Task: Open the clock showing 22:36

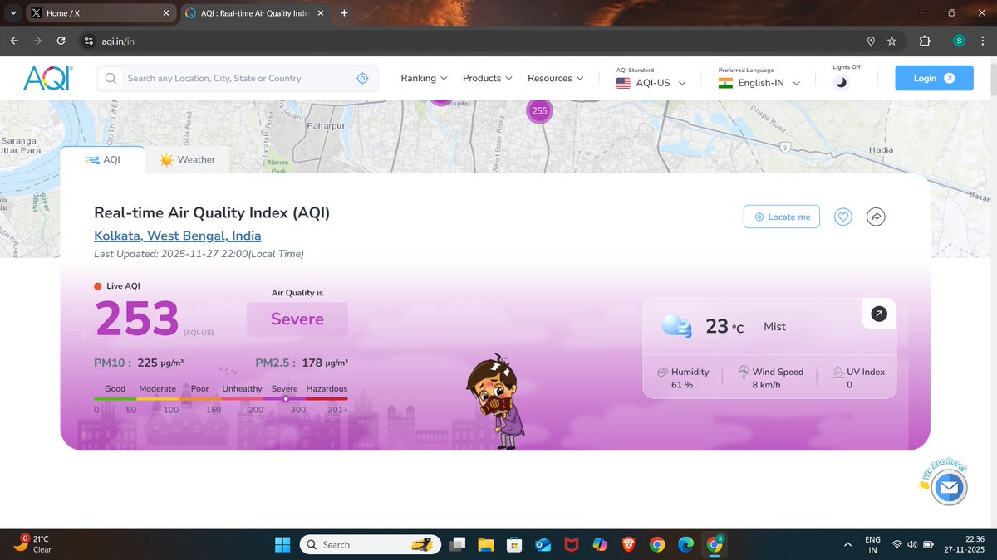Action: pos(965,544)
